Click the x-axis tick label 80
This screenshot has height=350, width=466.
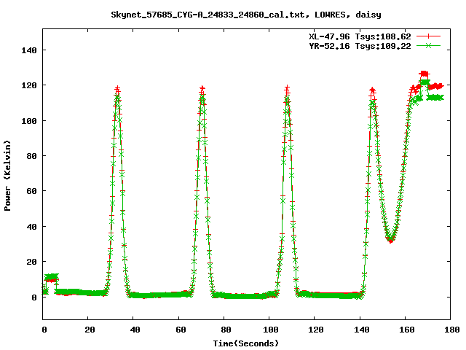tap(225, 330)
